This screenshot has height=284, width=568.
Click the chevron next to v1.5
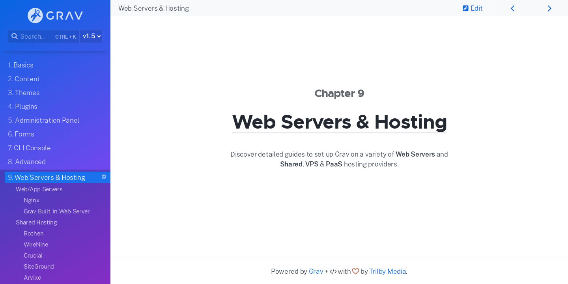click(x=98, y=36)
